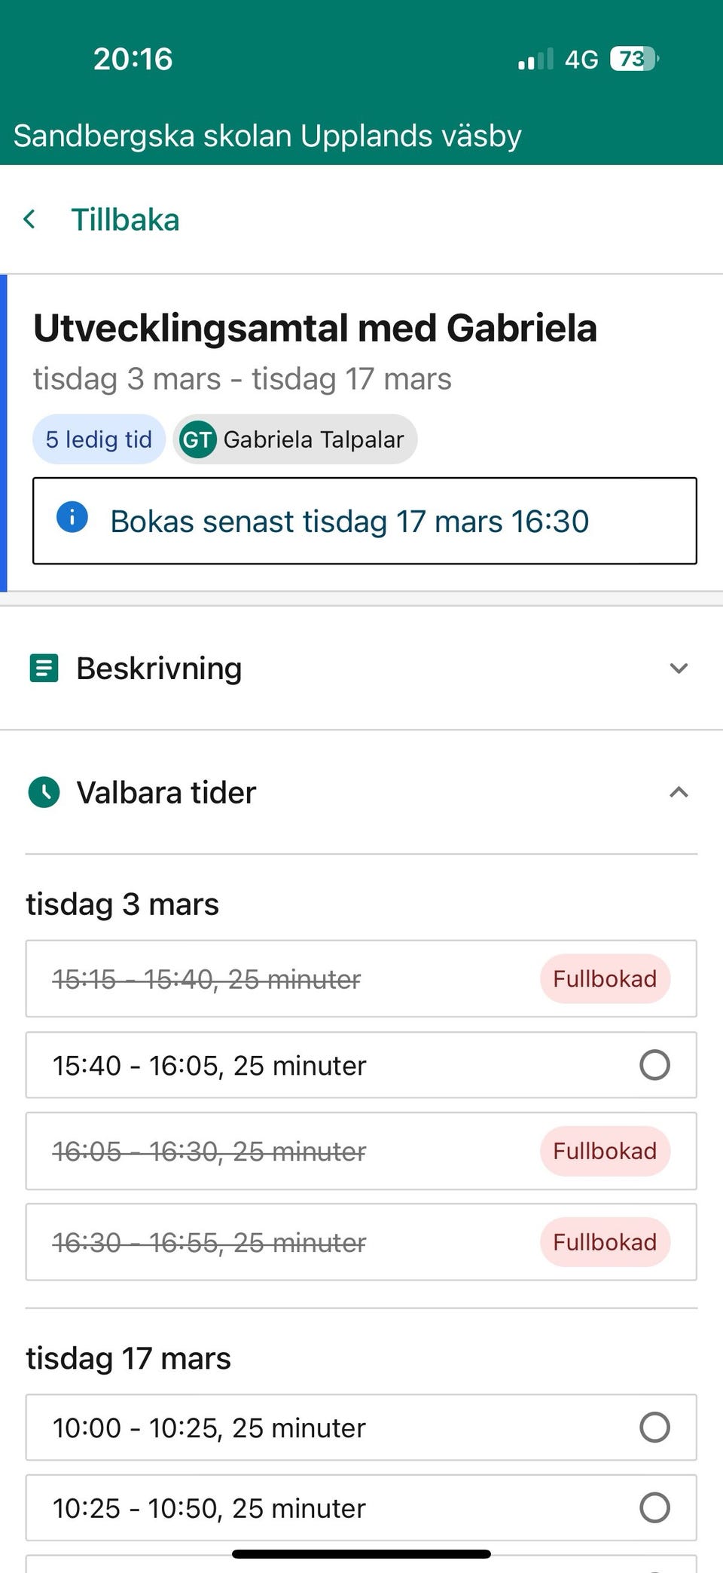Viewport: 723px width, 1573px height.
Task: Tap the green Beskrivning document icon
Action: 44,669
